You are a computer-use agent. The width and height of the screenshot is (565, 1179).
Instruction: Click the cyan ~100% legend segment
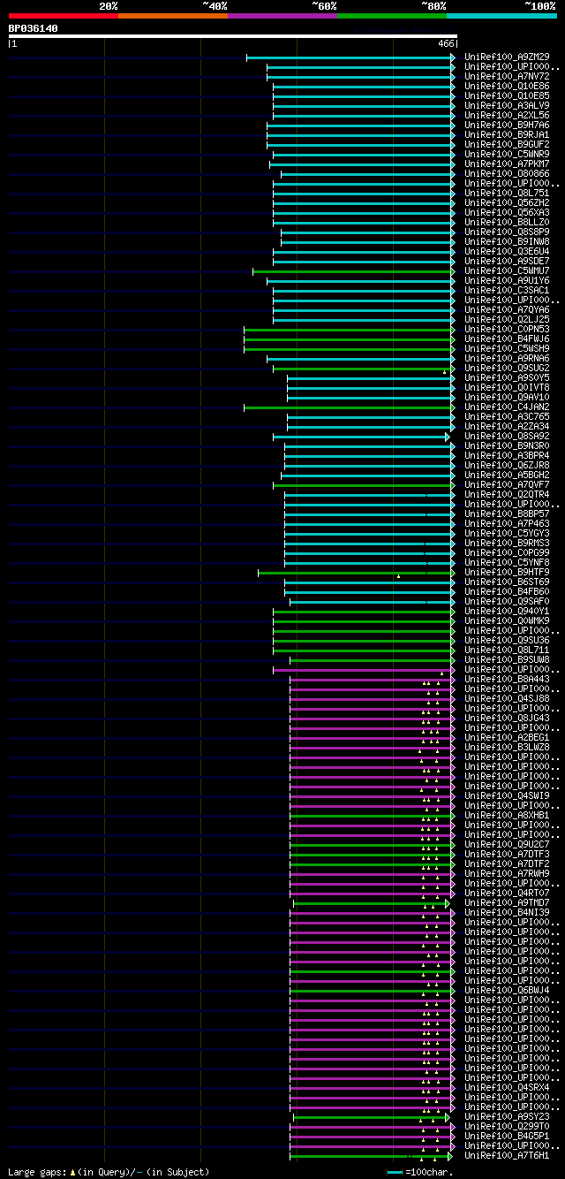[x=501, y=15]
